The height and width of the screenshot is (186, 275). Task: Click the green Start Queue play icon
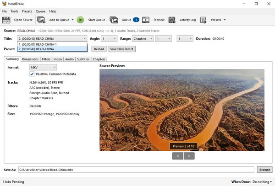pyautogui.click(x=80, y=20)
